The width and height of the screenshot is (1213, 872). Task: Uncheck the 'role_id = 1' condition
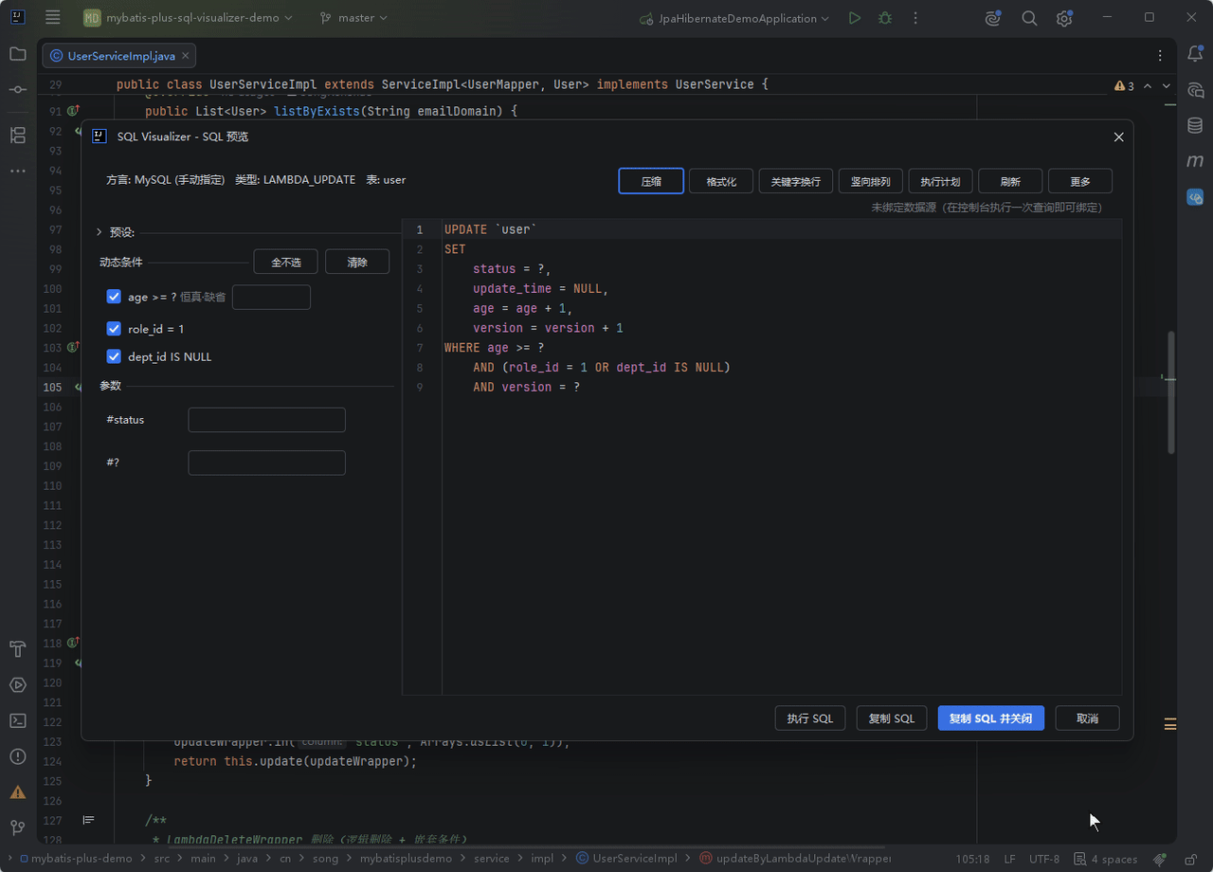point(114,329)
